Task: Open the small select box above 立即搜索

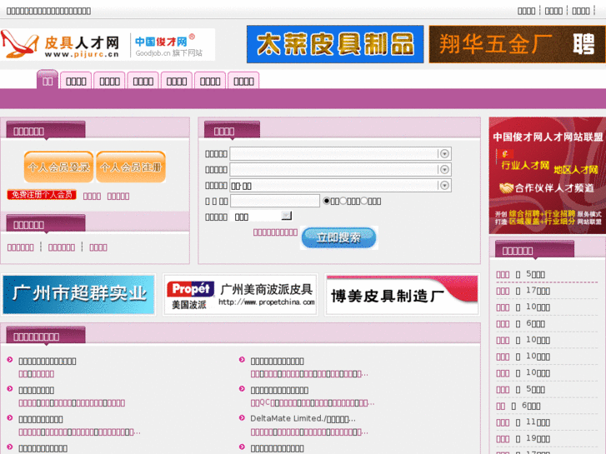Action: 261,217
